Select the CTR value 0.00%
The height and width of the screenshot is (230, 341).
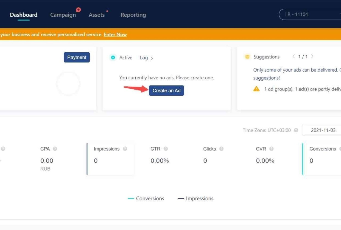point(160,161)
